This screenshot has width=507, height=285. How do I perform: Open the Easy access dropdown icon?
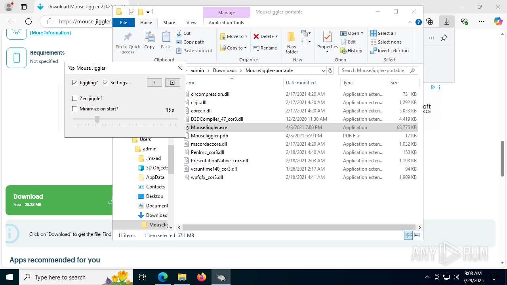click(306, 42)
